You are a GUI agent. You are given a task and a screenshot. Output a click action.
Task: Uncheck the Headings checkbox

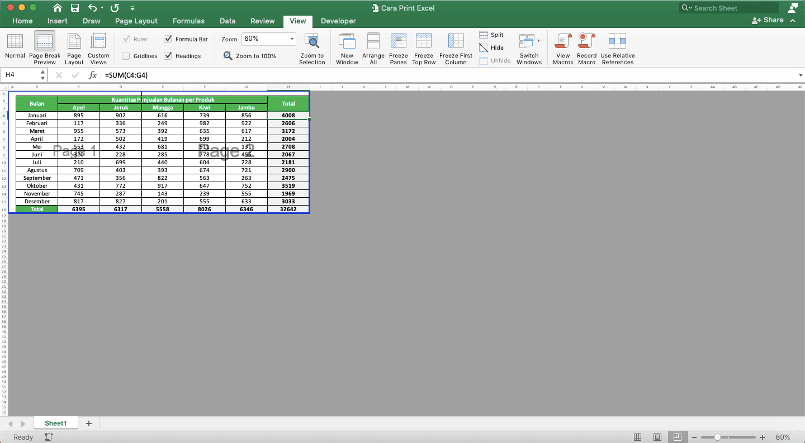pyautogui.click(x=168, y=56)
